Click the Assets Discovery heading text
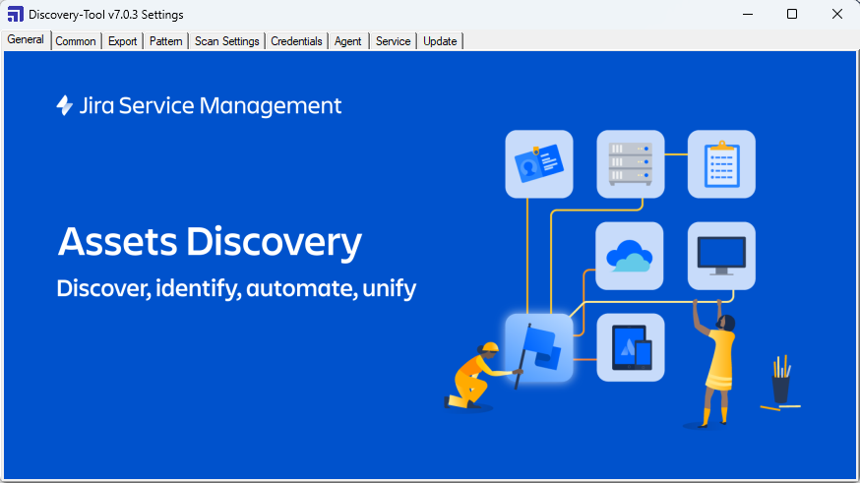860x483 pixels. tap(210, 241)
